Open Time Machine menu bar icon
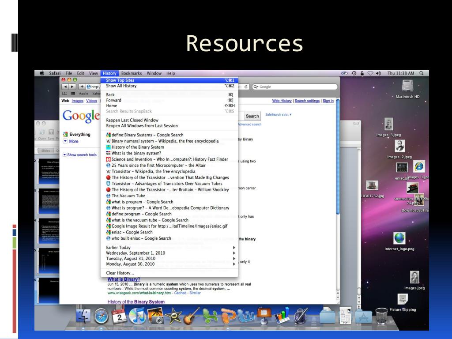Image resolution: width=452 pixels, height=339 pixels. (354, 73)
